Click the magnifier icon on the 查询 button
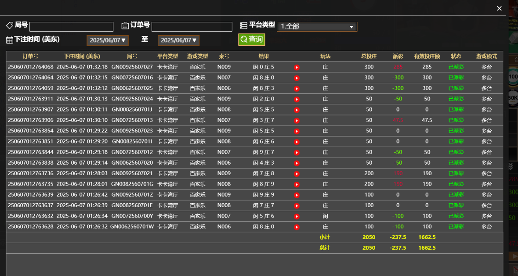The image size is (518, 276). 243,39
